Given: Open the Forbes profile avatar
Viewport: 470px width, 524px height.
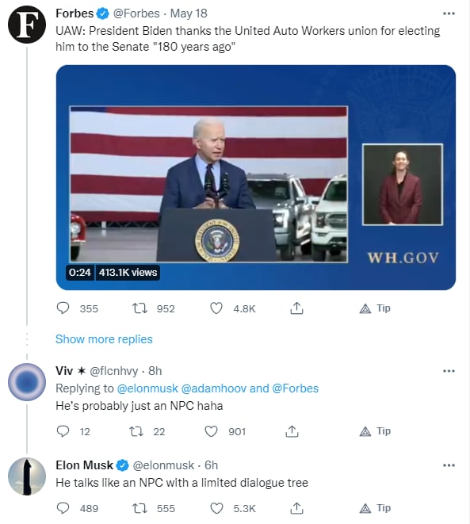Looking at the screenshot, I should pos(27,25).
